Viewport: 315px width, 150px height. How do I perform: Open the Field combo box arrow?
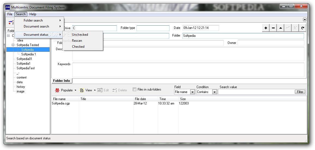tap(192, 92)
